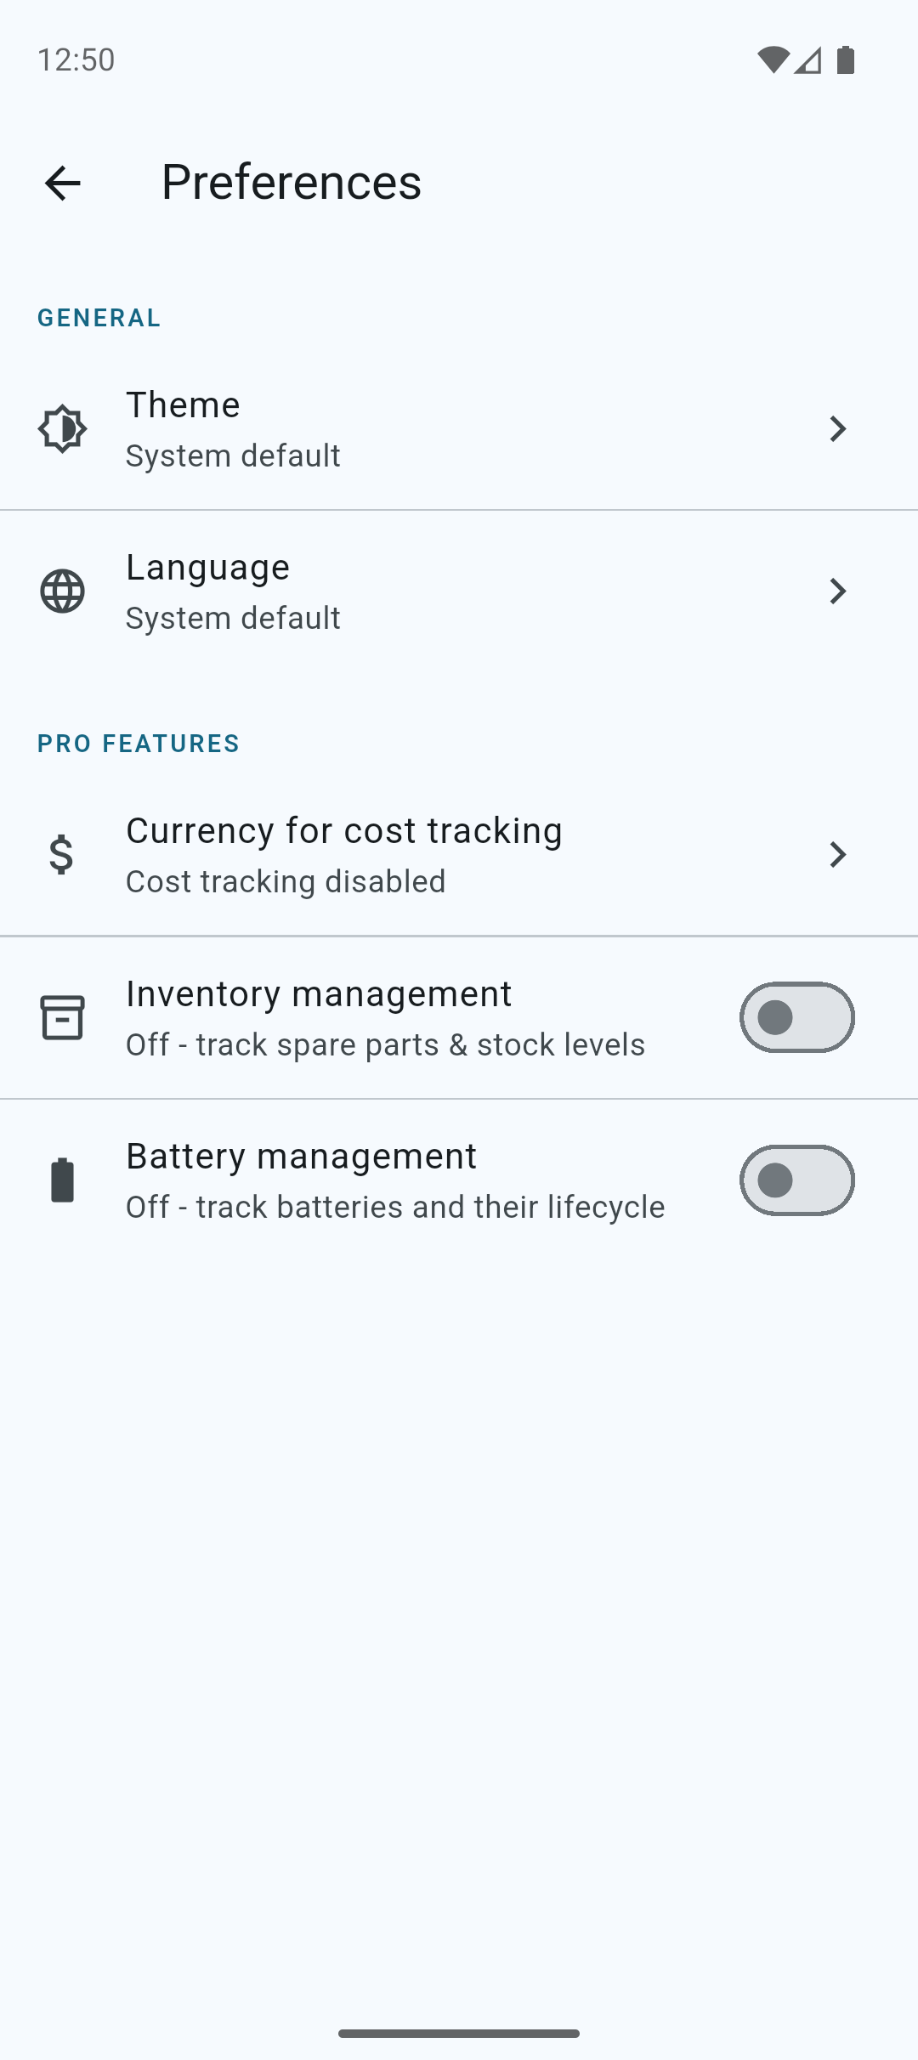Click the Inventory archive box icon
Screen dimensions: 918x2060
click(x=62, y=1017)
